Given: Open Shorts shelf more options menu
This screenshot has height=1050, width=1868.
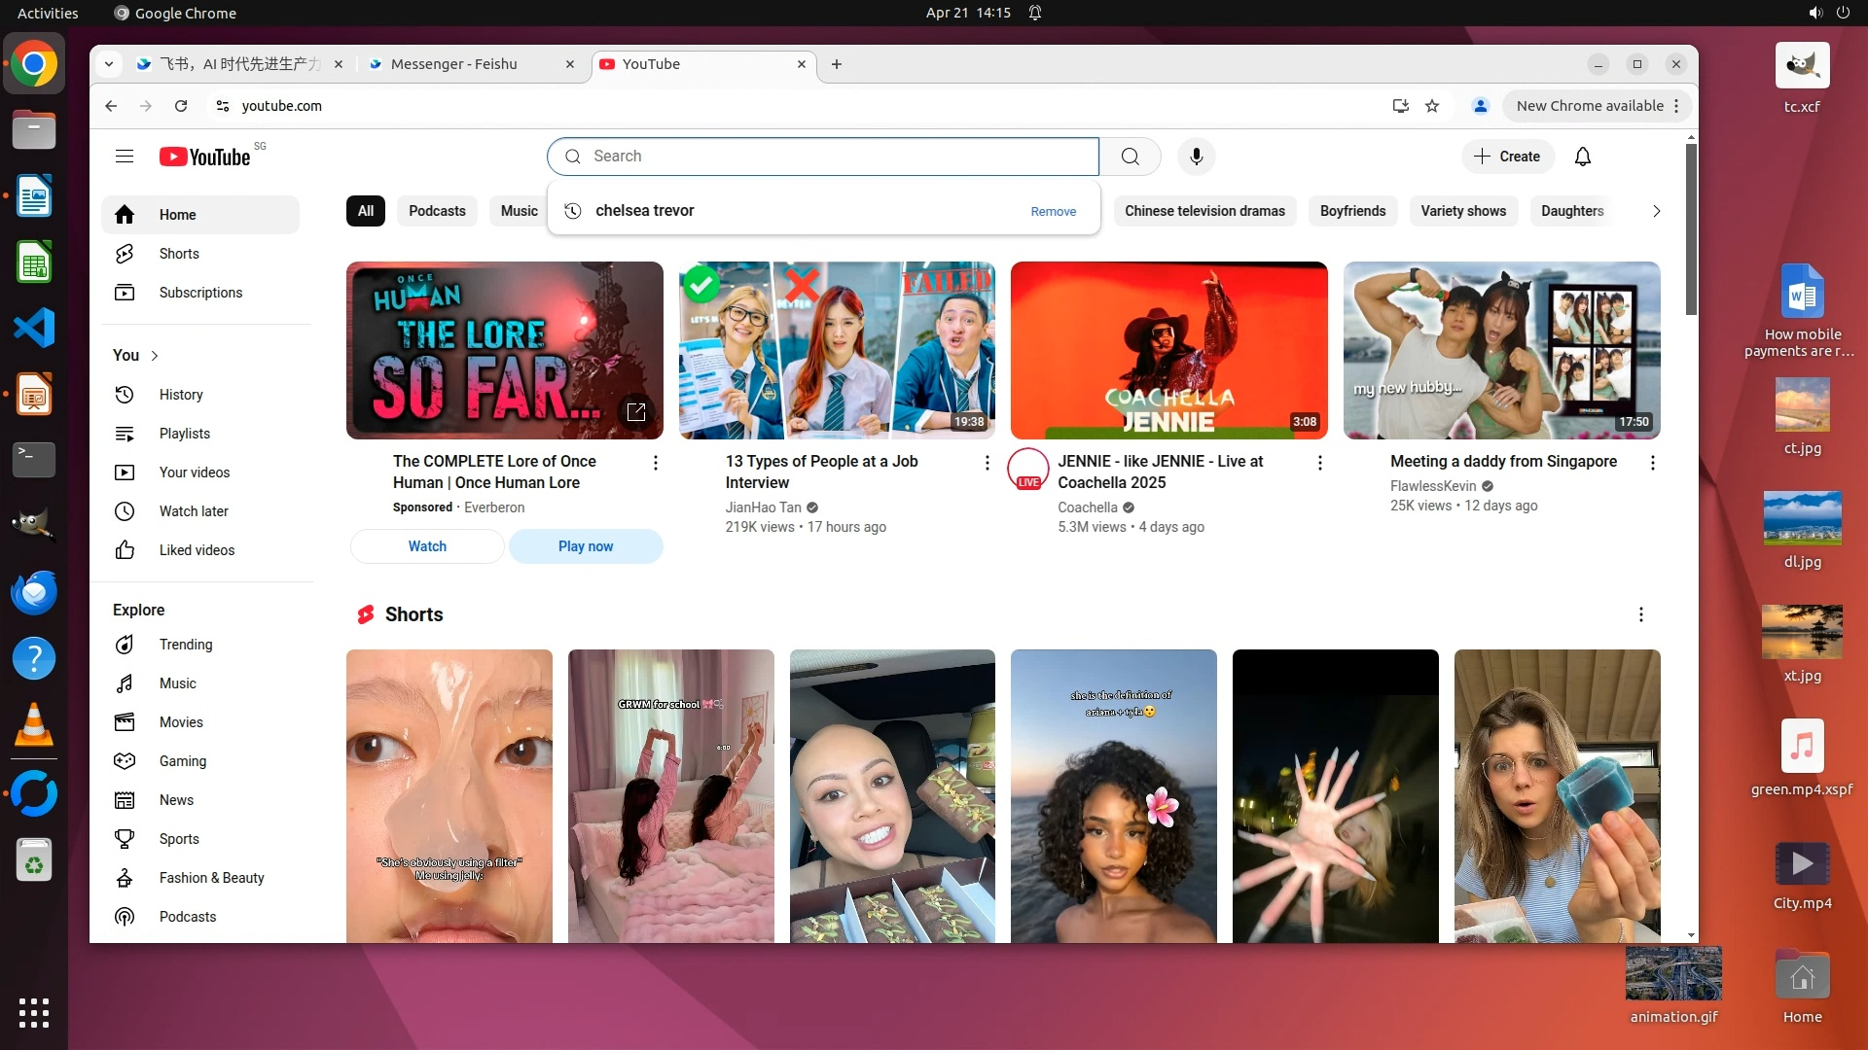Looking at the screenshot, I should coord(1640,614).
